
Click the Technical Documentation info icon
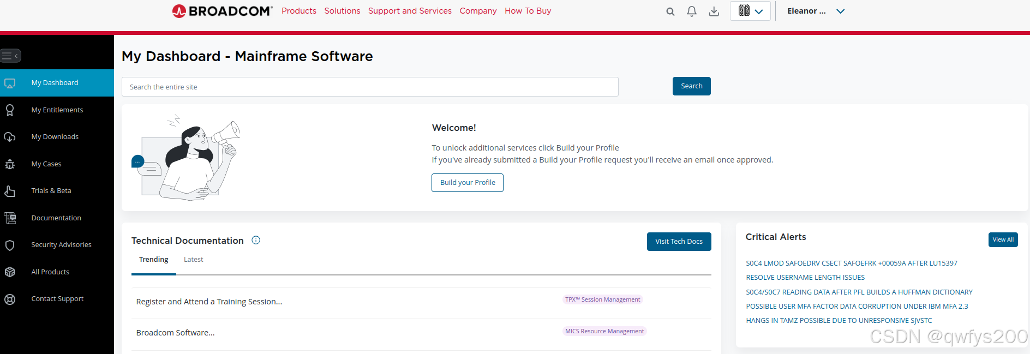click(x=256, y=240)
